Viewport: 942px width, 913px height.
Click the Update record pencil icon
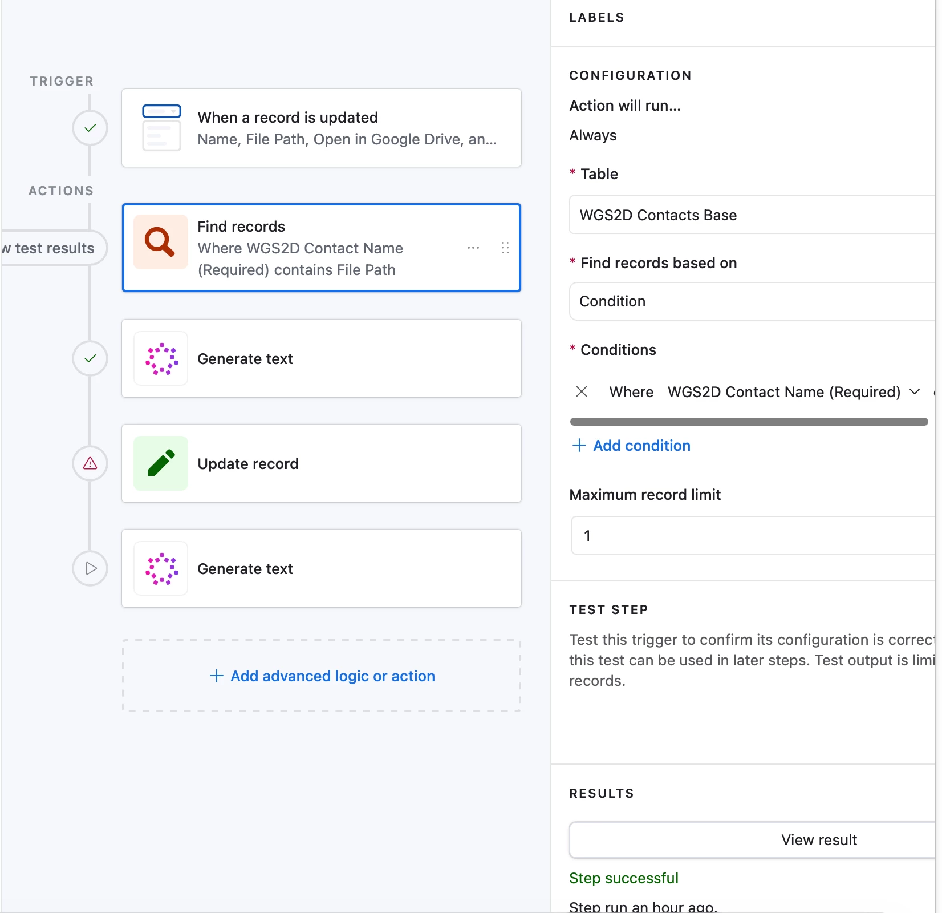(161, 463)
